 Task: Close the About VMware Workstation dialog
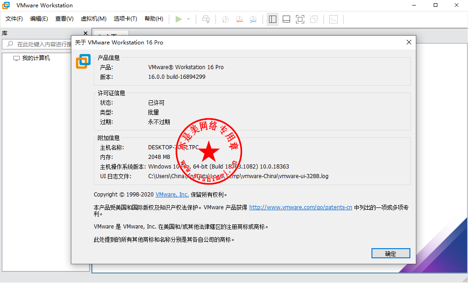coord(409,43)
